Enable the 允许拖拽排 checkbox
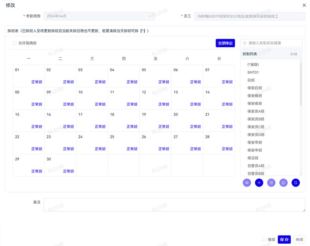Screen dimensions: 310x246 (14, 43)
